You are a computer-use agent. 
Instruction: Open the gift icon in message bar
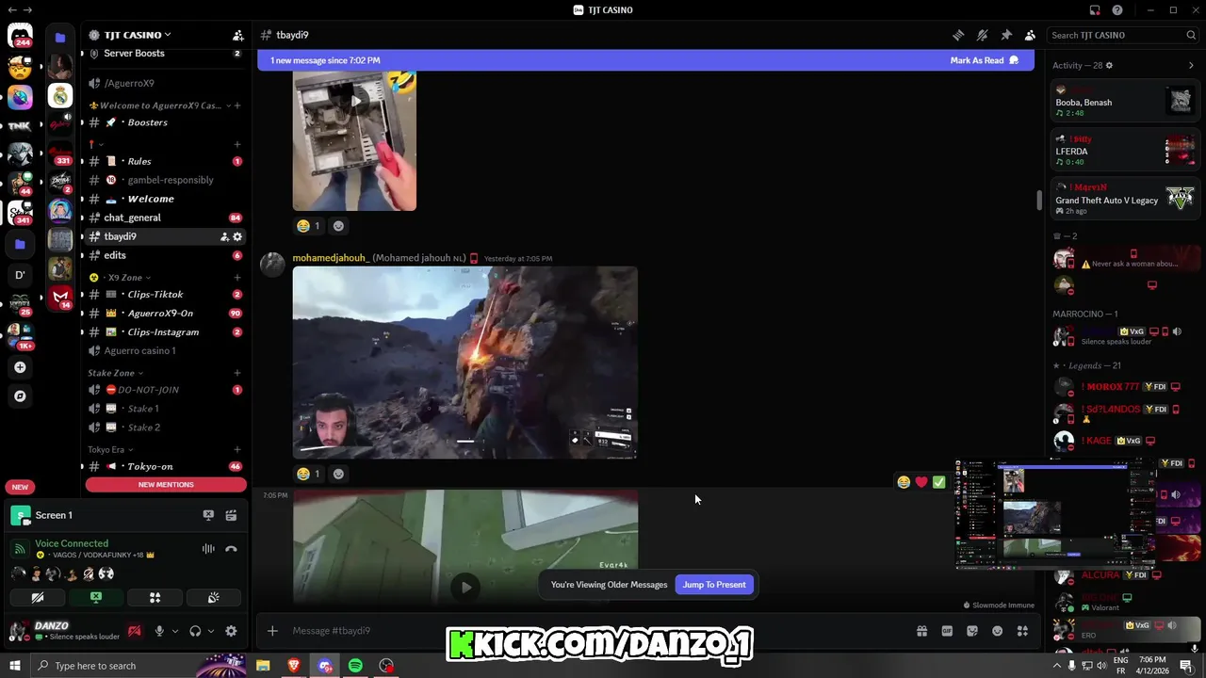coord(921,631)
